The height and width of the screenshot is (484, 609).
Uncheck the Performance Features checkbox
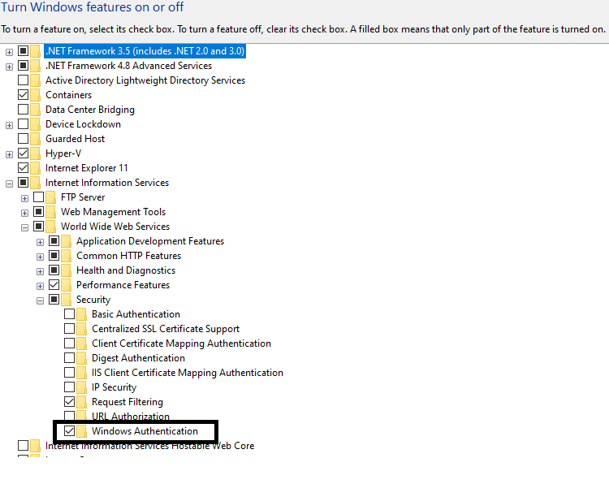click(x=54, y=285)
